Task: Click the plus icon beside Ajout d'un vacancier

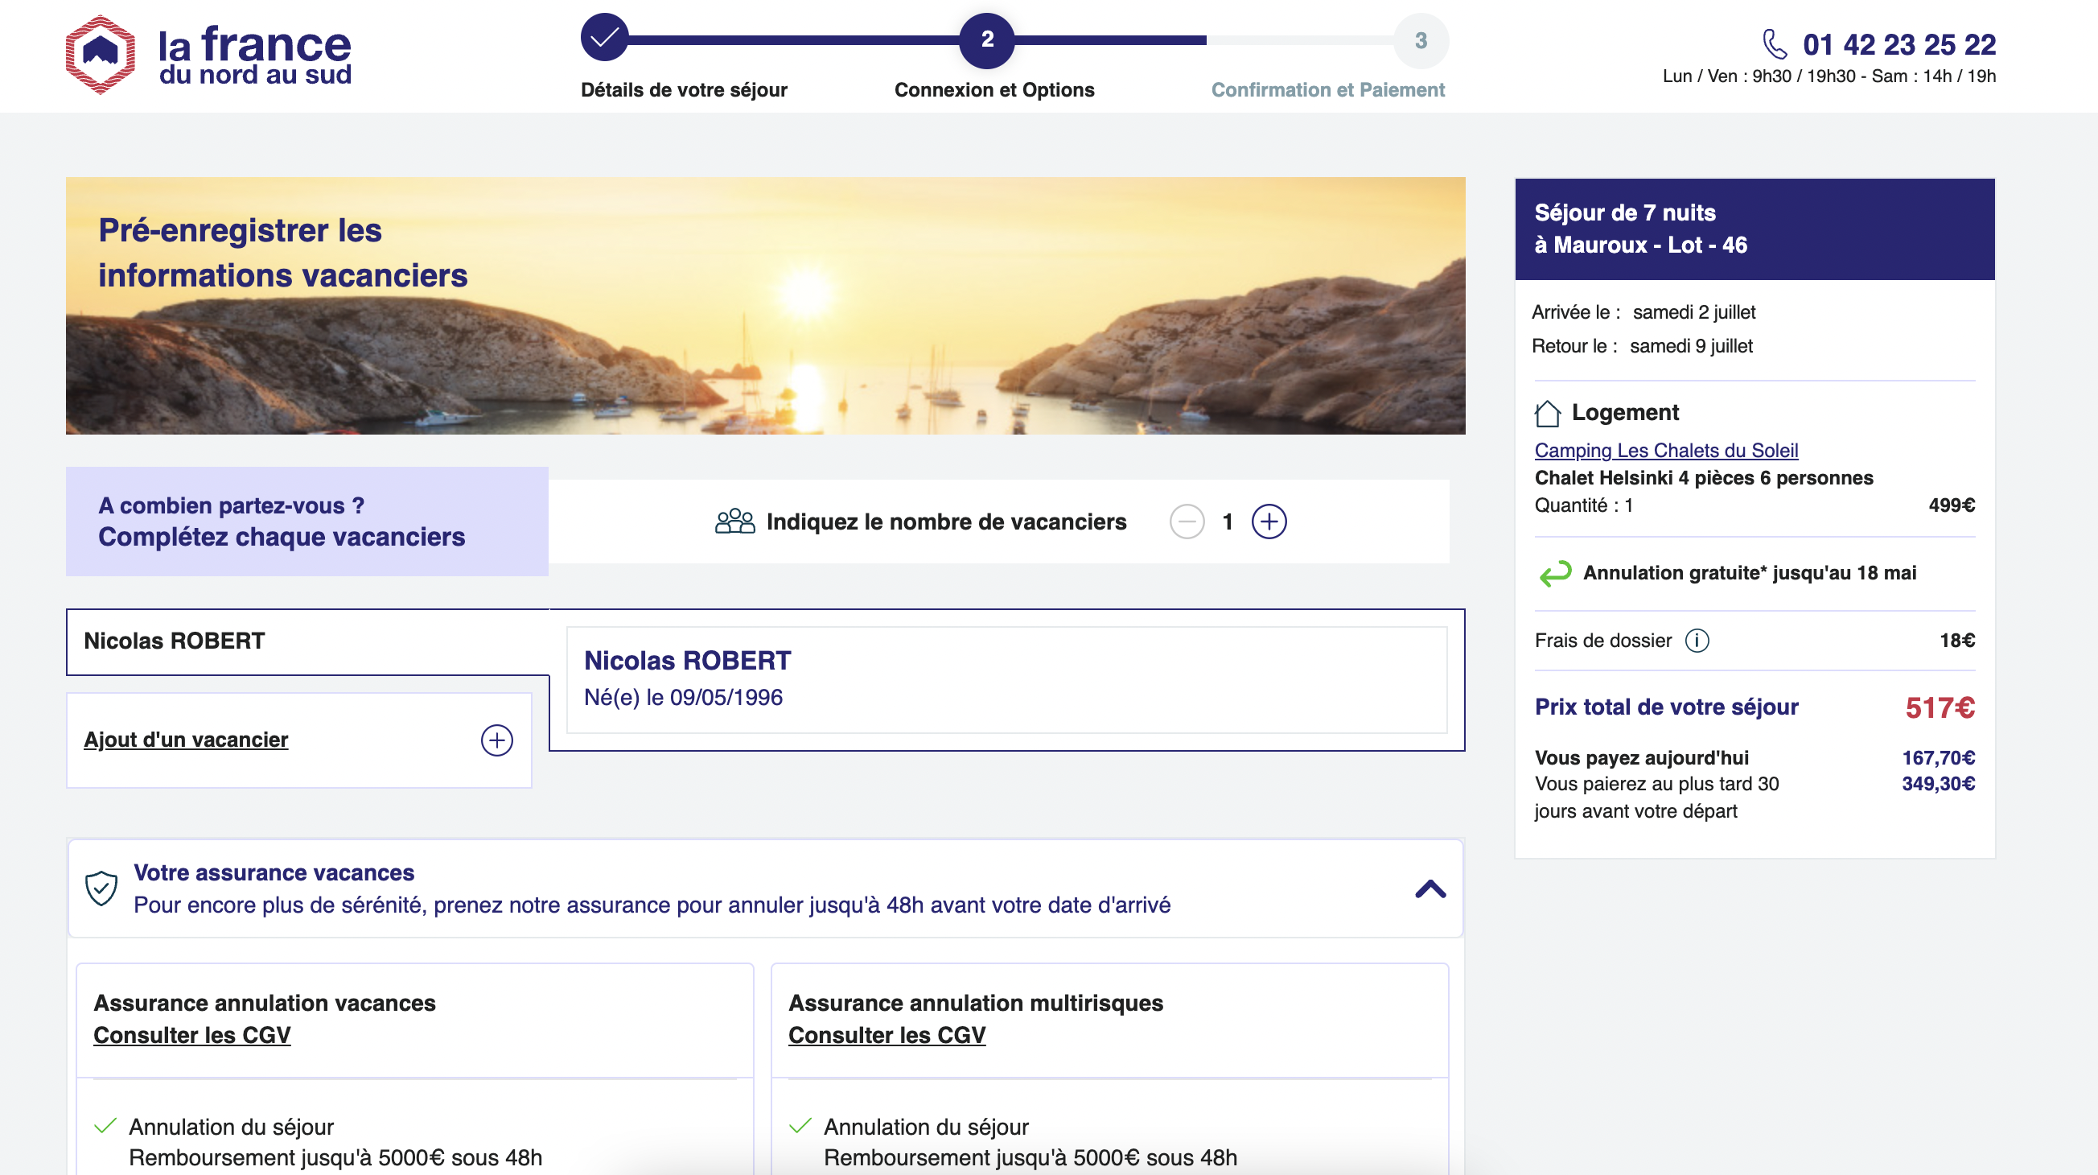Action: tap(497, 740)
